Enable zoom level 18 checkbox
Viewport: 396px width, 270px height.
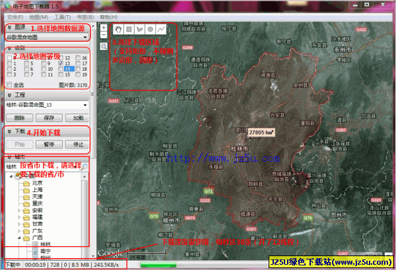[x=78, y=69]
